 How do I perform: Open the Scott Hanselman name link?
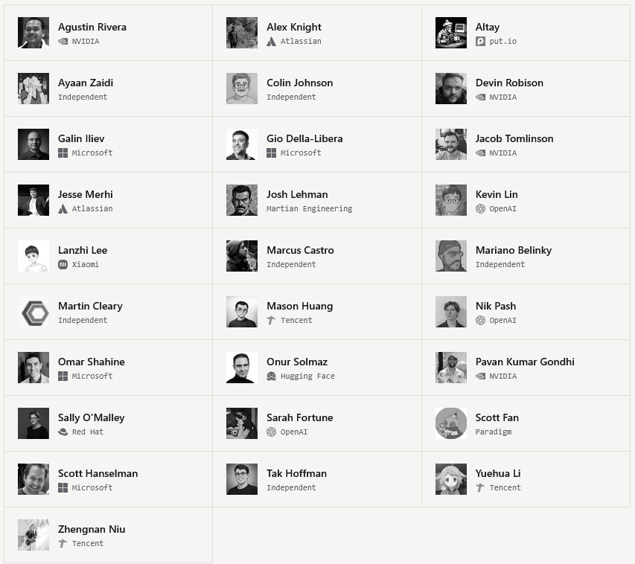tap(98, 473)
